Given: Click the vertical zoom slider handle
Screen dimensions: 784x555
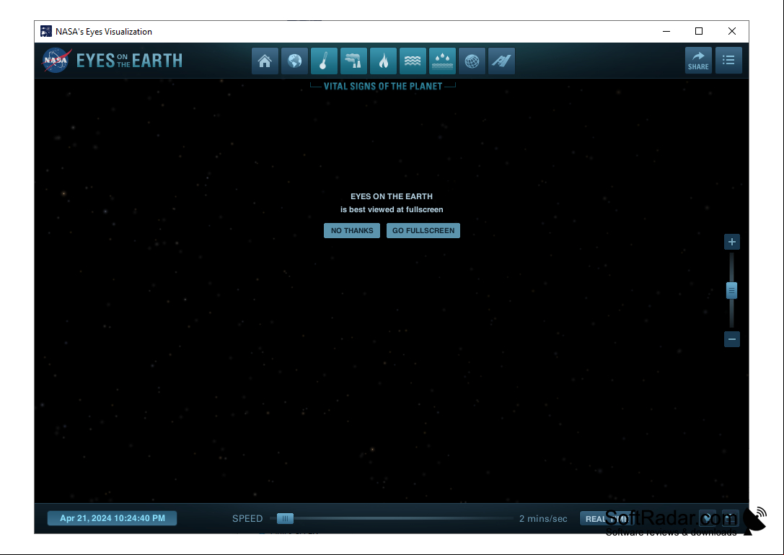Looking at the screenshot, I should (x=731, y=290).
